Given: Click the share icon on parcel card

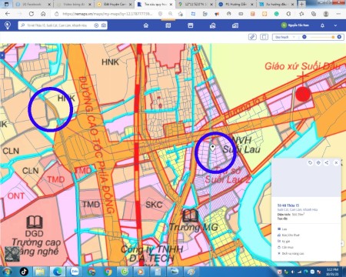Looking at the screenshot, I should [327, 162].
